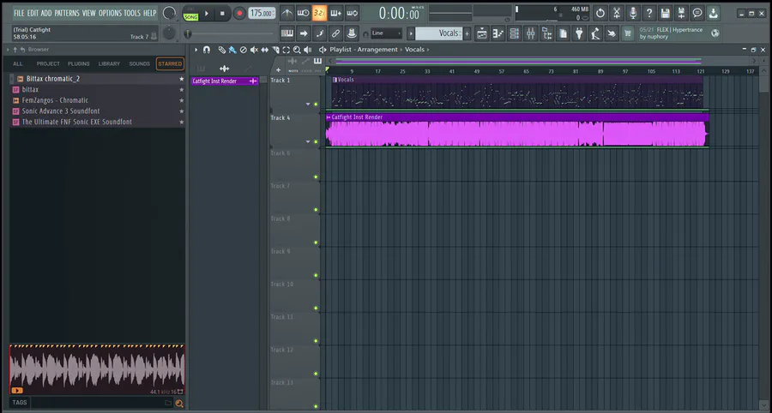Toggle the Browser panel icon
This screenshot has width=772, height=413.
[547, 33]
